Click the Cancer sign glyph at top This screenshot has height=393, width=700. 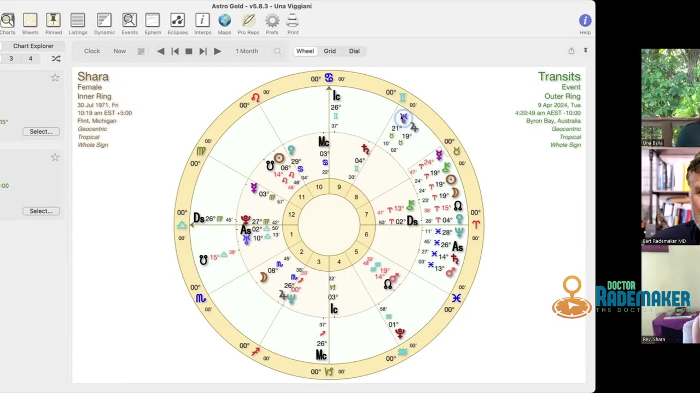(329, 78)
